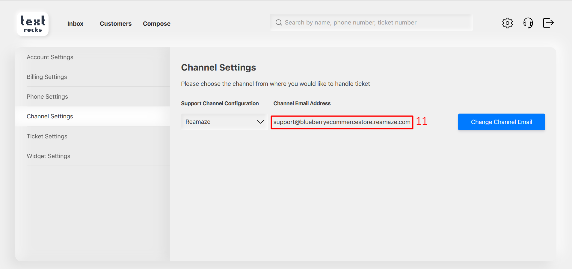Click the logout icon in the header

click(x=548, y=23)
